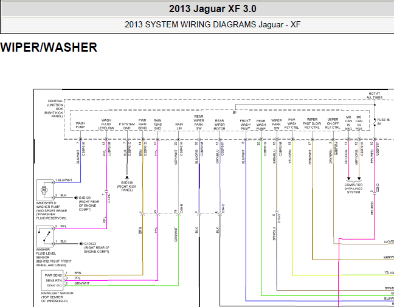Select the P SYSTEM GND pin label
This screenshot has height=307, width=394.
pyautogui.click(x=126, y=126)
